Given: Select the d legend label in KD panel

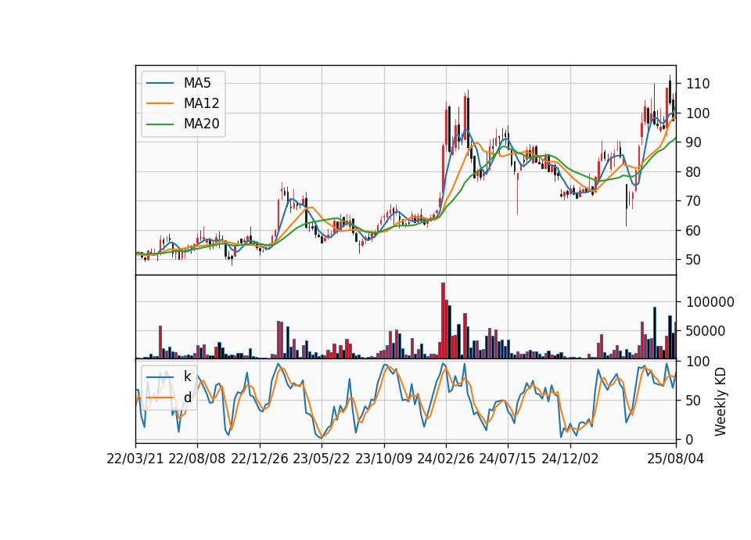Looking at the screenshot, I should point(187,398).
